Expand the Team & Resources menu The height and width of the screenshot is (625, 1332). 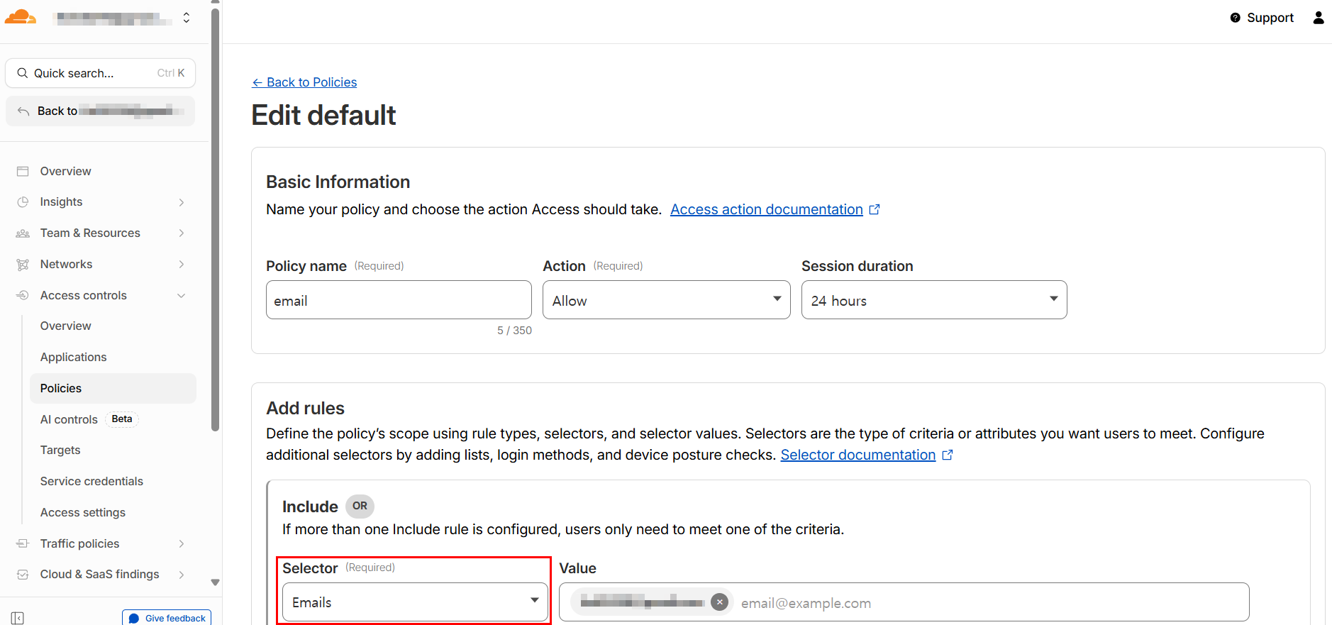point(182,233)
